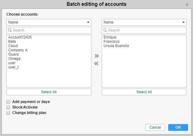Screen dimensions: 193x136
Task: Check the Change billing plan option
Action: [x=8, y=113]
